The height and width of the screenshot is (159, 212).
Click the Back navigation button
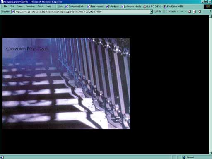point(171,12)
